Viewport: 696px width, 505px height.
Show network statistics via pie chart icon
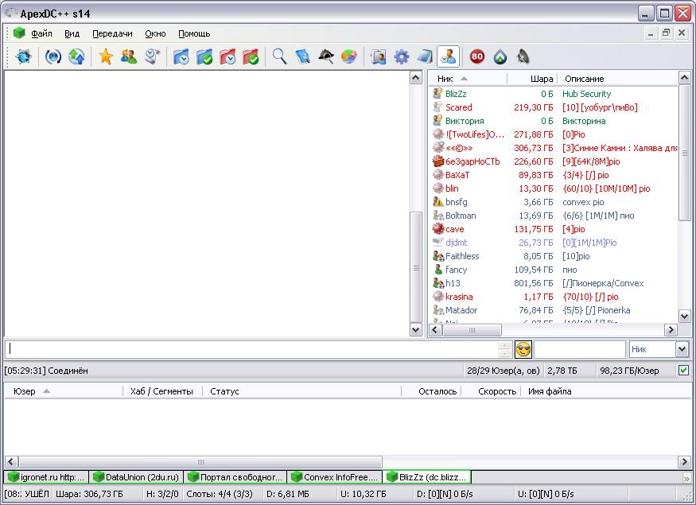click(348, 56)
